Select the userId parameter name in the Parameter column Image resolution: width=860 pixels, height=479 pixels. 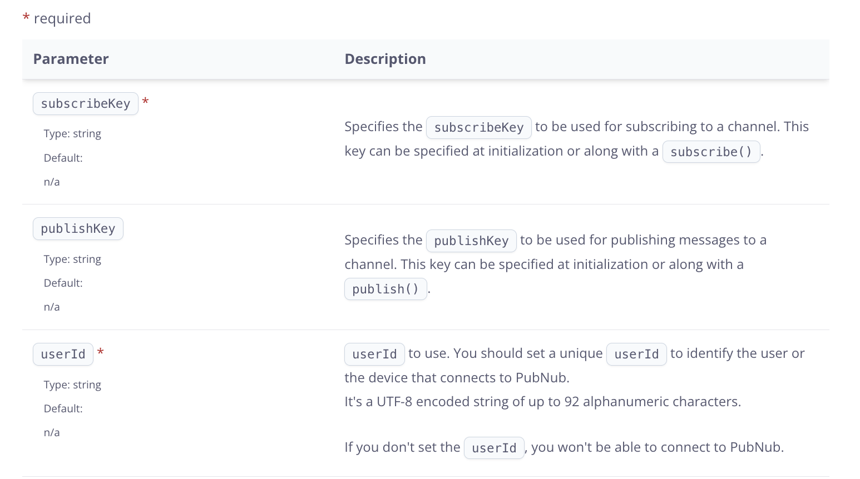tap(63, 355)
